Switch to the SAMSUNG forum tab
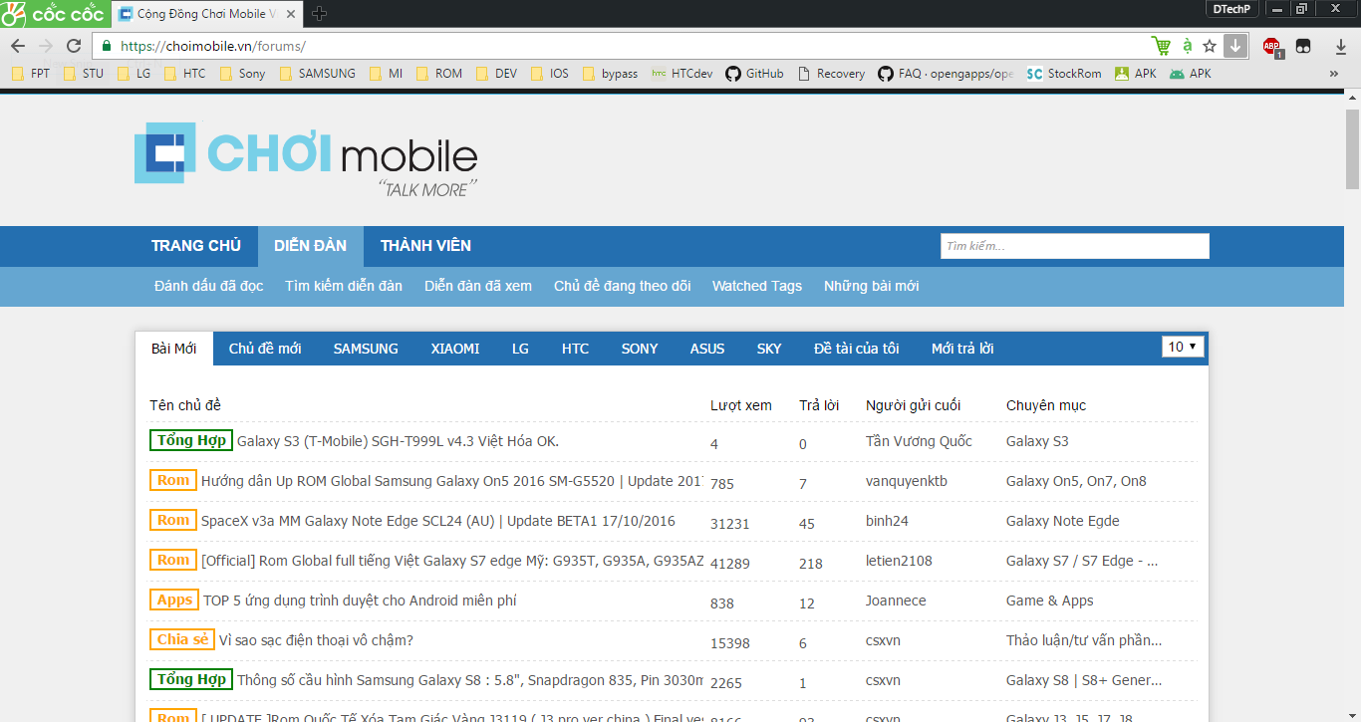This screenshot has height=722, width=1361. click(366, 349)
